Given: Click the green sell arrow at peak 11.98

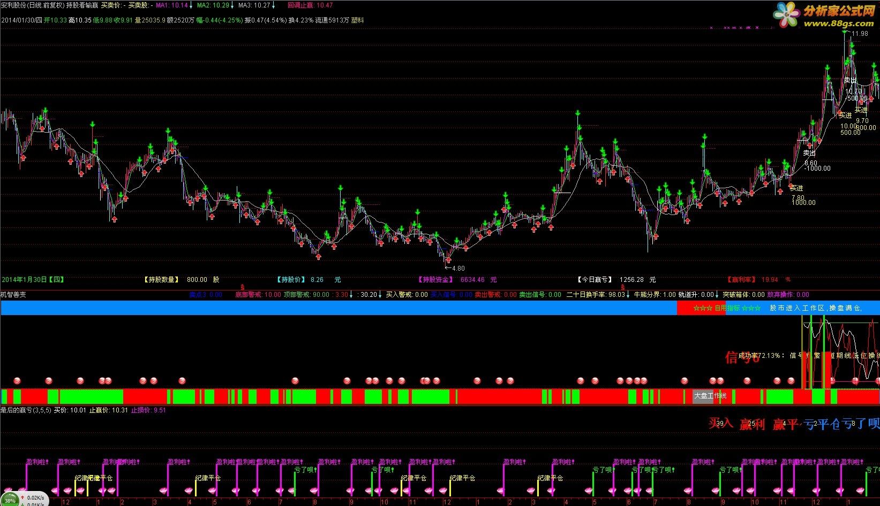Looking at the screenshot, I should pyautogui.click(x=845, y=32).
